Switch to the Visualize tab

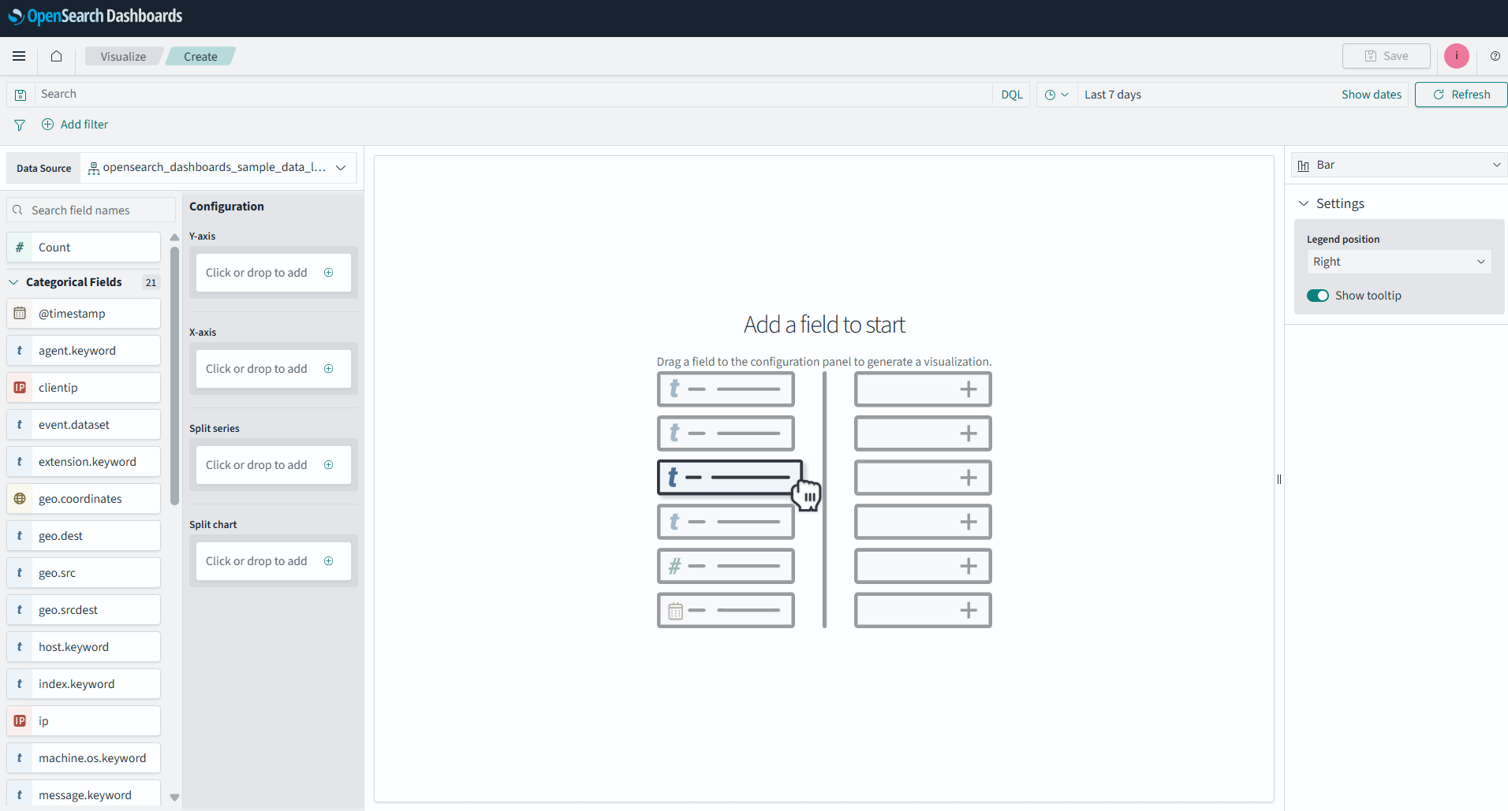click(122, 56)
